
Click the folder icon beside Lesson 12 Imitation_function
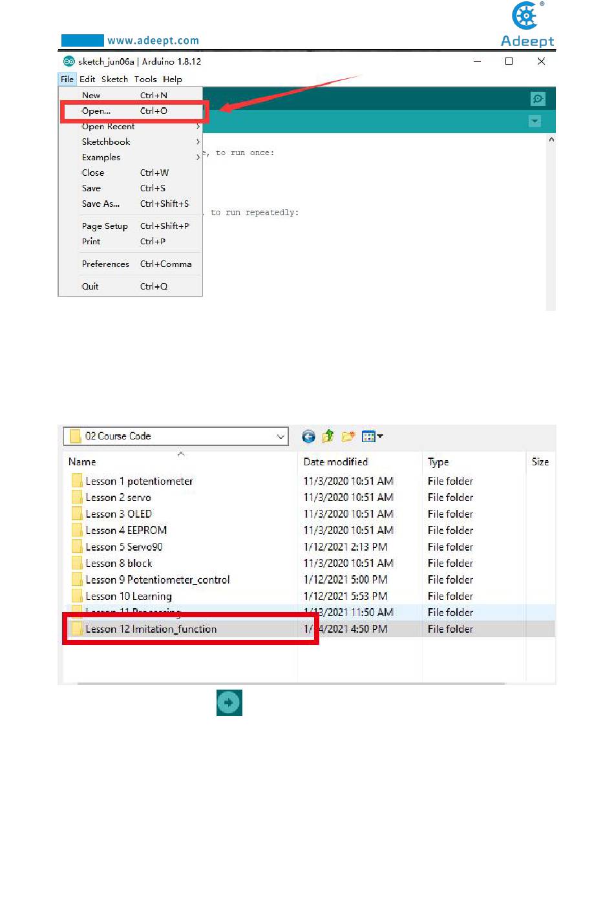tap(77, 629)
